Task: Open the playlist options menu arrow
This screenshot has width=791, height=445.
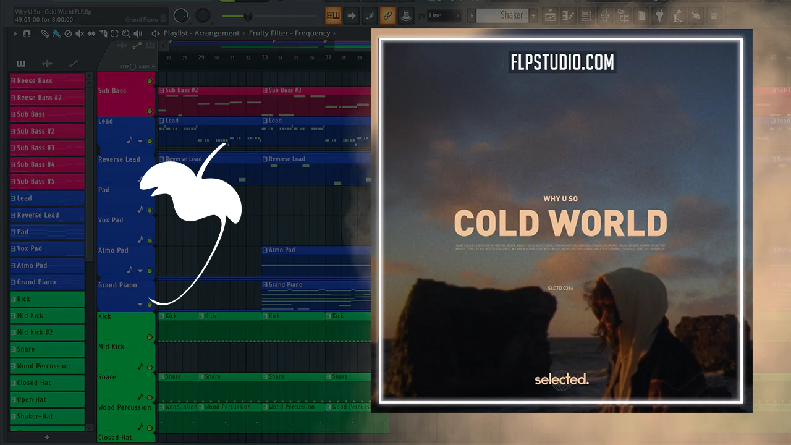Action: [x=15, y=33]
